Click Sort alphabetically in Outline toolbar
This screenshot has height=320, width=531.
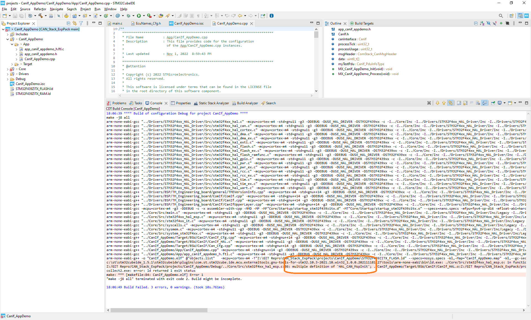482,23
